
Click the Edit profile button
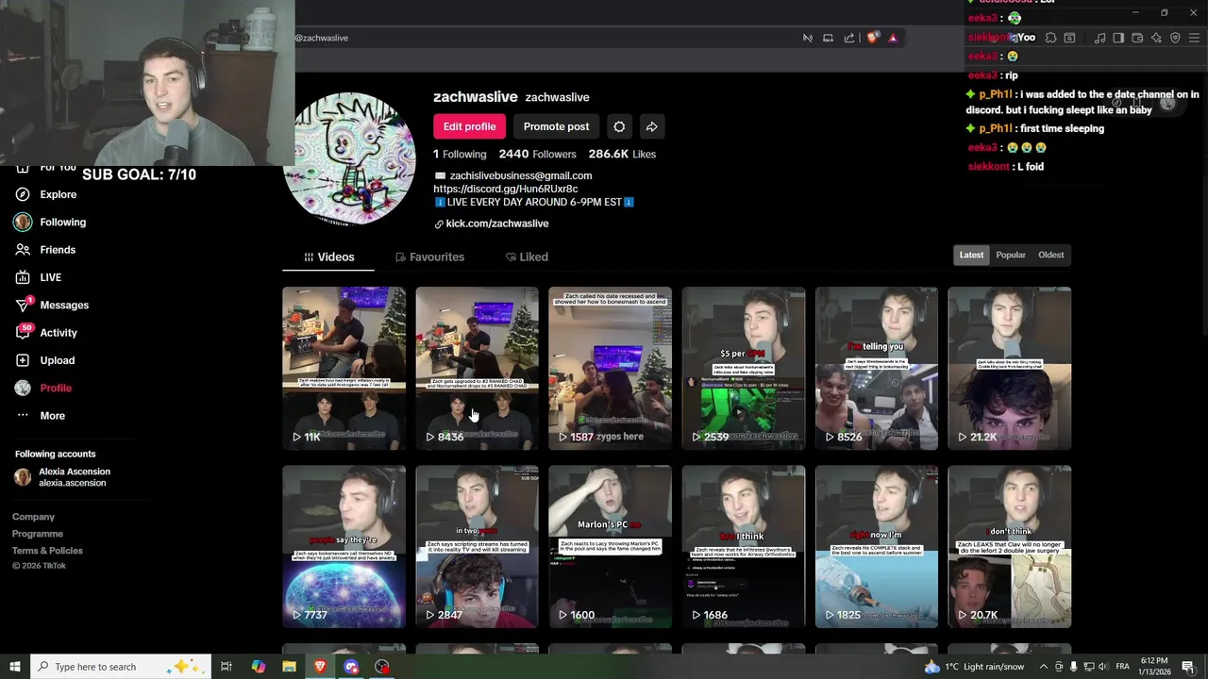tap(469, 126)
